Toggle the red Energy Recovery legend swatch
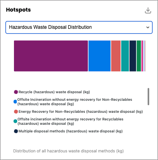 coord(16,112)
